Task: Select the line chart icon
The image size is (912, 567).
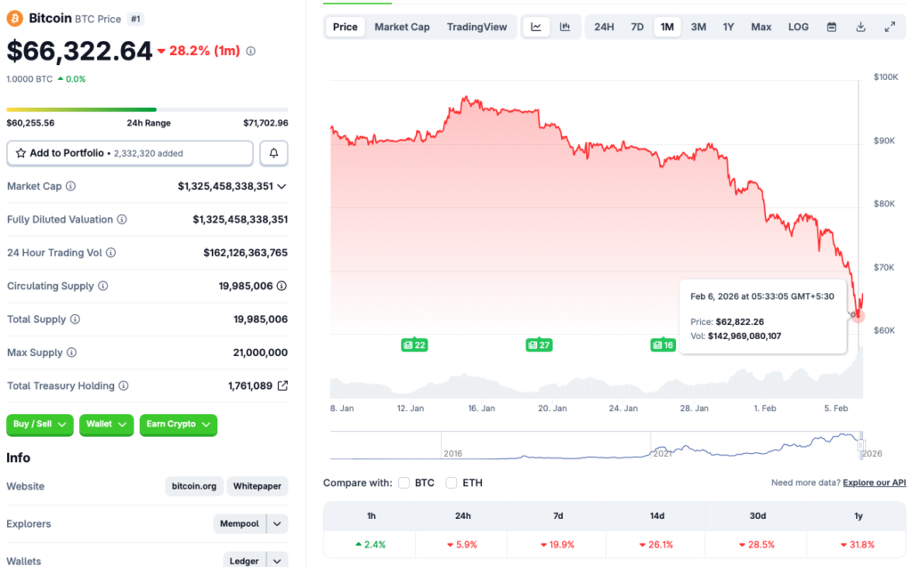Action: pyautogui.click(x=536, y=27)
